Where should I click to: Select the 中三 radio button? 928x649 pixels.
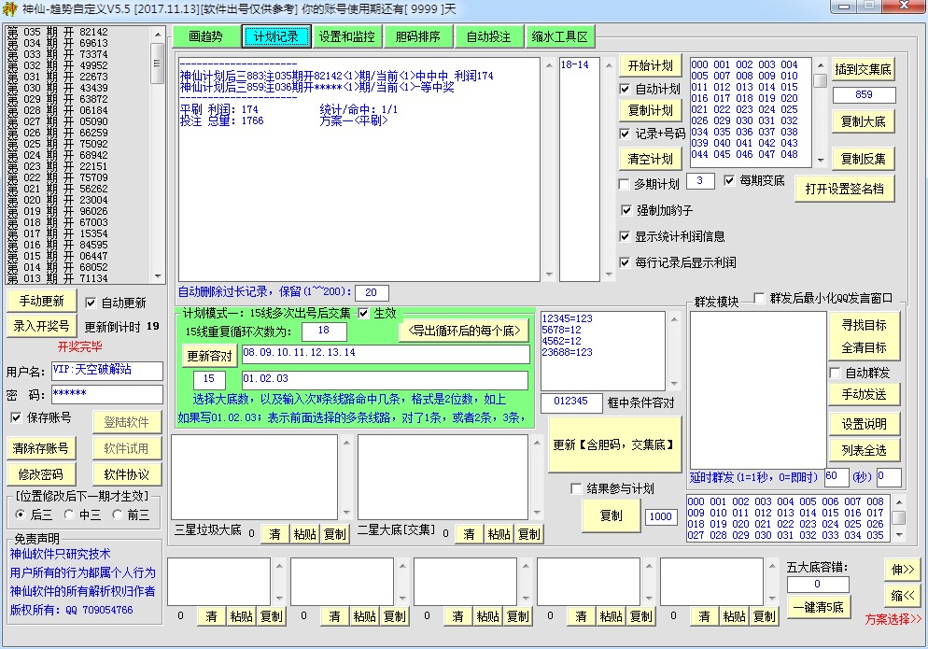[69, 515]
